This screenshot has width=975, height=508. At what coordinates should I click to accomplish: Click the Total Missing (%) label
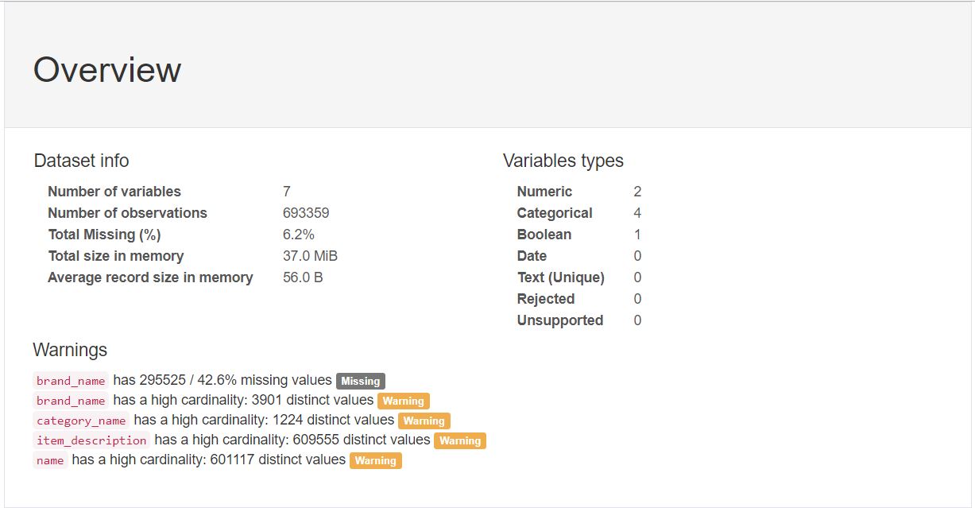point(104,235)
